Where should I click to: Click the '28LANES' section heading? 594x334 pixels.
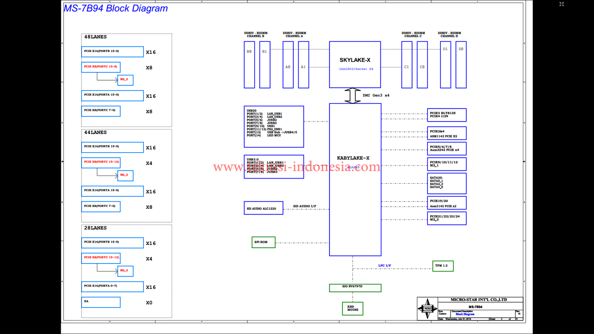point(95,228)
